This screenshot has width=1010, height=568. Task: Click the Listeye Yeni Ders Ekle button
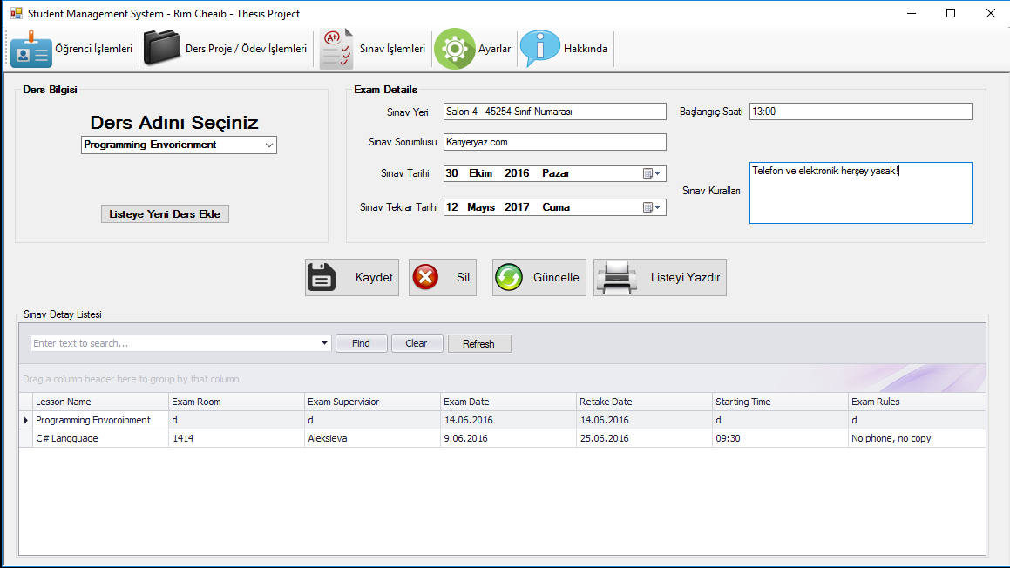(x=165, y=213)
